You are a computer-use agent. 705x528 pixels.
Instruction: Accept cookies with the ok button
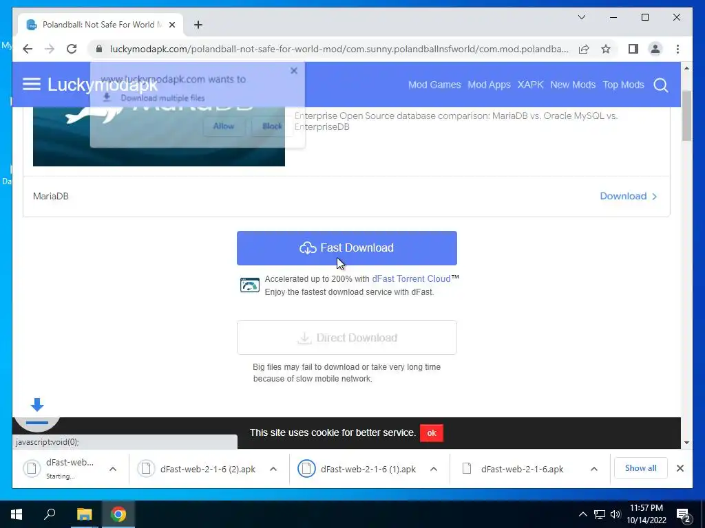432,433
